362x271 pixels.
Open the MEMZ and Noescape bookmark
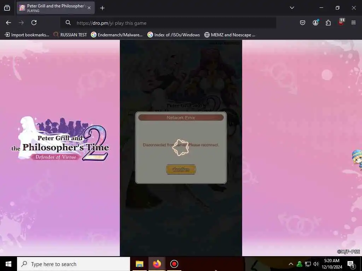coord(230,35)
